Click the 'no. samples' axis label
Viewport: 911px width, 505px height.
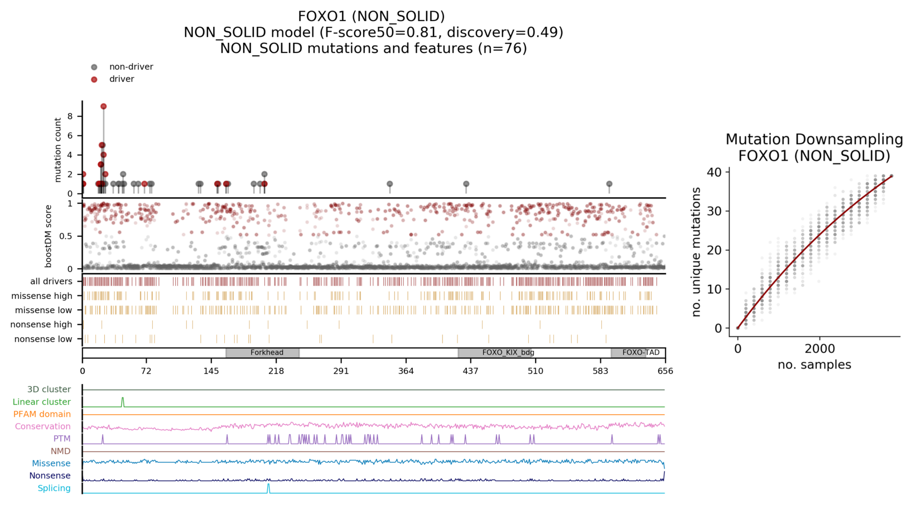814,365
